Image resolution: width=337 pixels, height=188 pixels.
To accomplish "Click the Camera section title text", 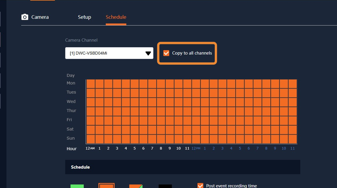I will coord(40,17).
